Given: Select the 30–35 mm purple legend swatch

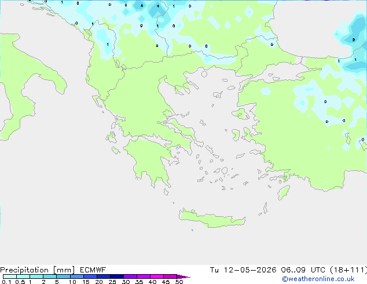Looking at the screenshot, I should click(130, 276).
